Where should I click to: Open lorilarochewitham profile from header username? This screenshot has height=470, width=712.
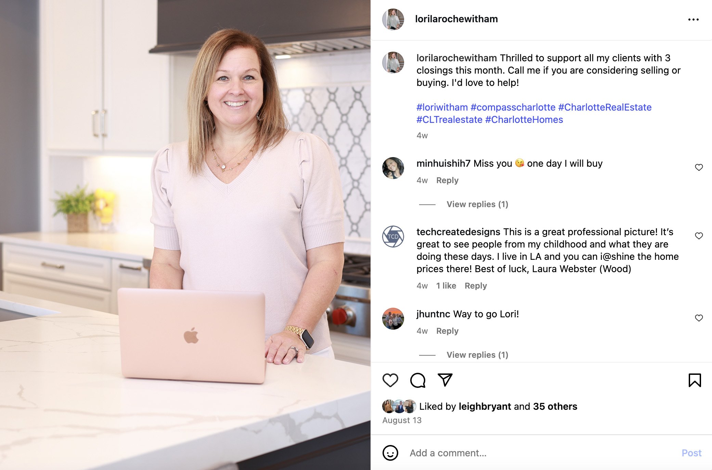coord(456,19)
